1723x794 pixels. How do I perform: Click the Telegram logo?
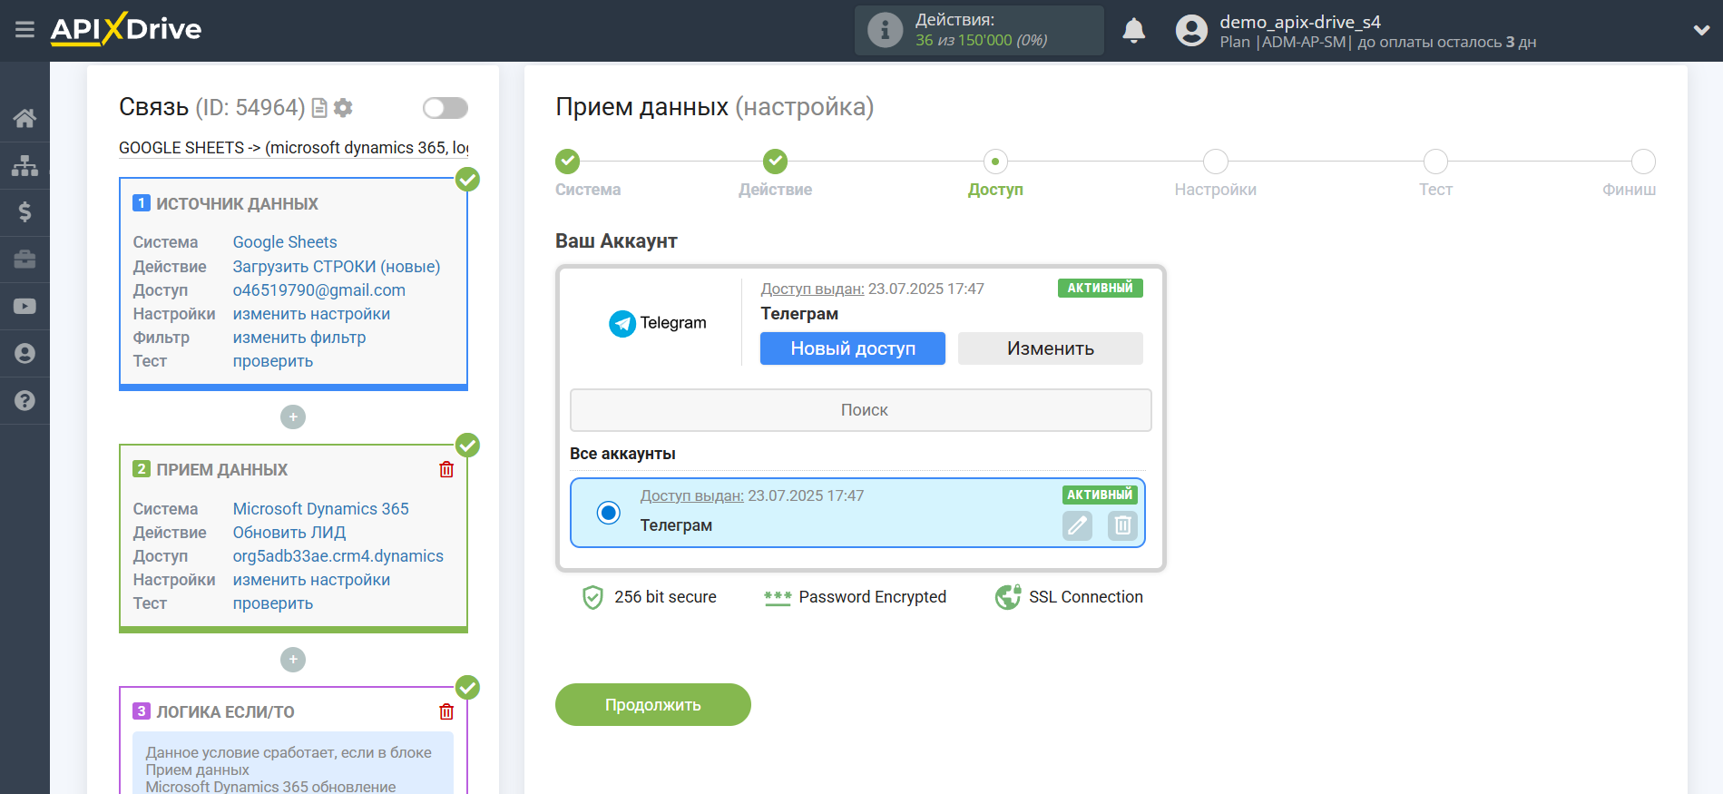coord(658,323)
